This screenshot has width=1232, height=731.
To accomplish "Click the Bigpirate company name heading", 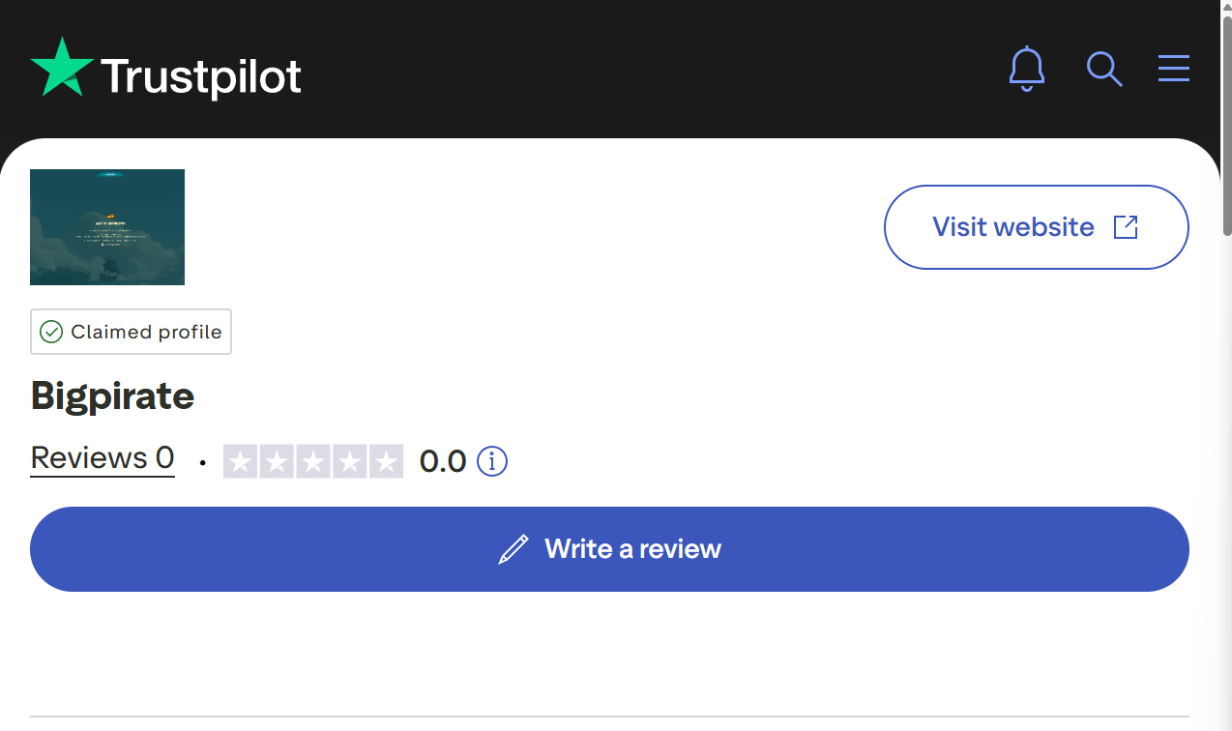I will tap(113, 395).
